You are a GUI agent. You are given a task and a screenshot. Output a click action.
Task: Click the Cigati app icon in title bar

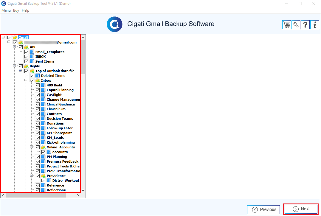point(4,4)
